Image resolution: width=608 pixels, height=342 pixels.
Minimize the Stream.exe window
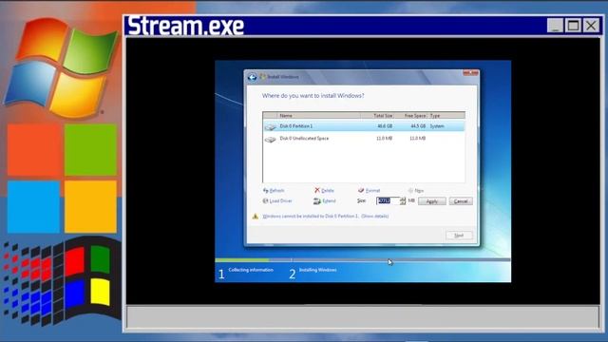(555, 26)
